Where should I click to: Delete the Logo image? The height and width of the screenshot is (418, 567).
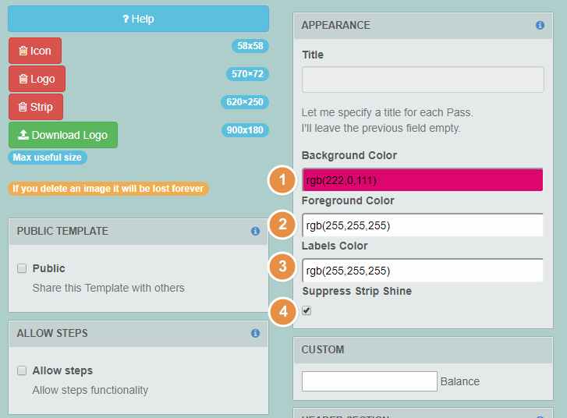click(37, 79)
